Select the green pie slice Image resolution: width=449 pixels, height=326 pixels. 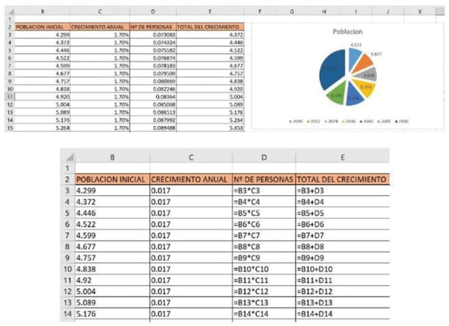[x=338, y=96]
